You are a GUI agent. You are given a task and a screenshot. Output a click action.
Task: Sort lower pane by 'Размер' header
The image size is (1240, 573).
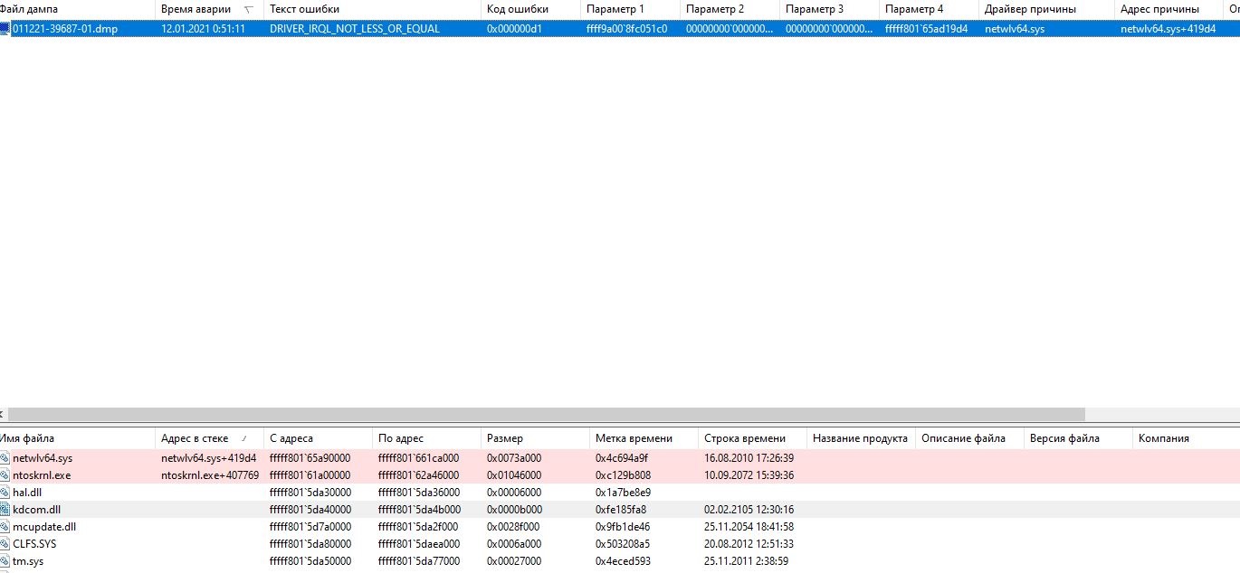tap(536, 438)
